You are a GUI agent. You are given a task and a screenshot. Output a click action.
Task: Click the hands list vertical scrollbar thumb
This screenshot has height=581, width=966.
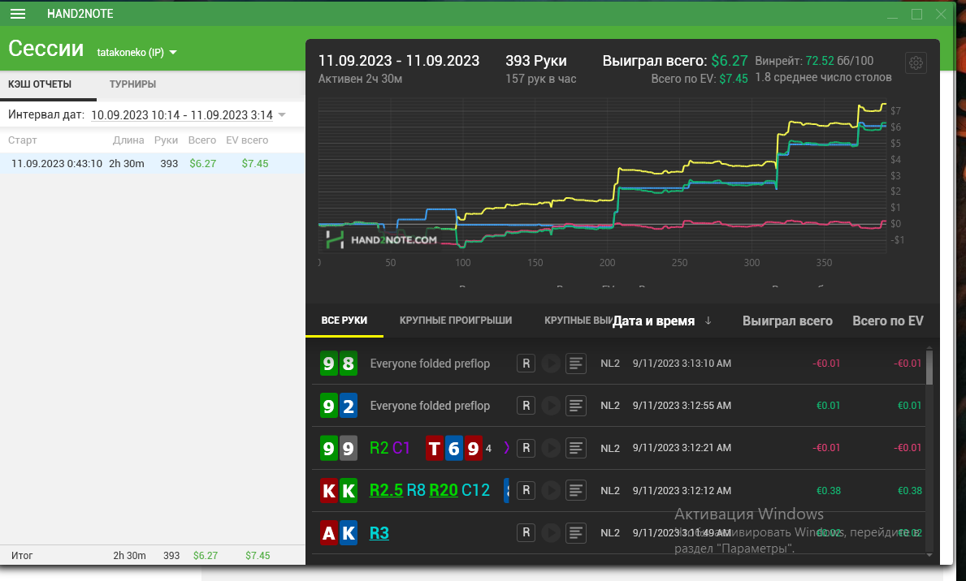point(929,368)
